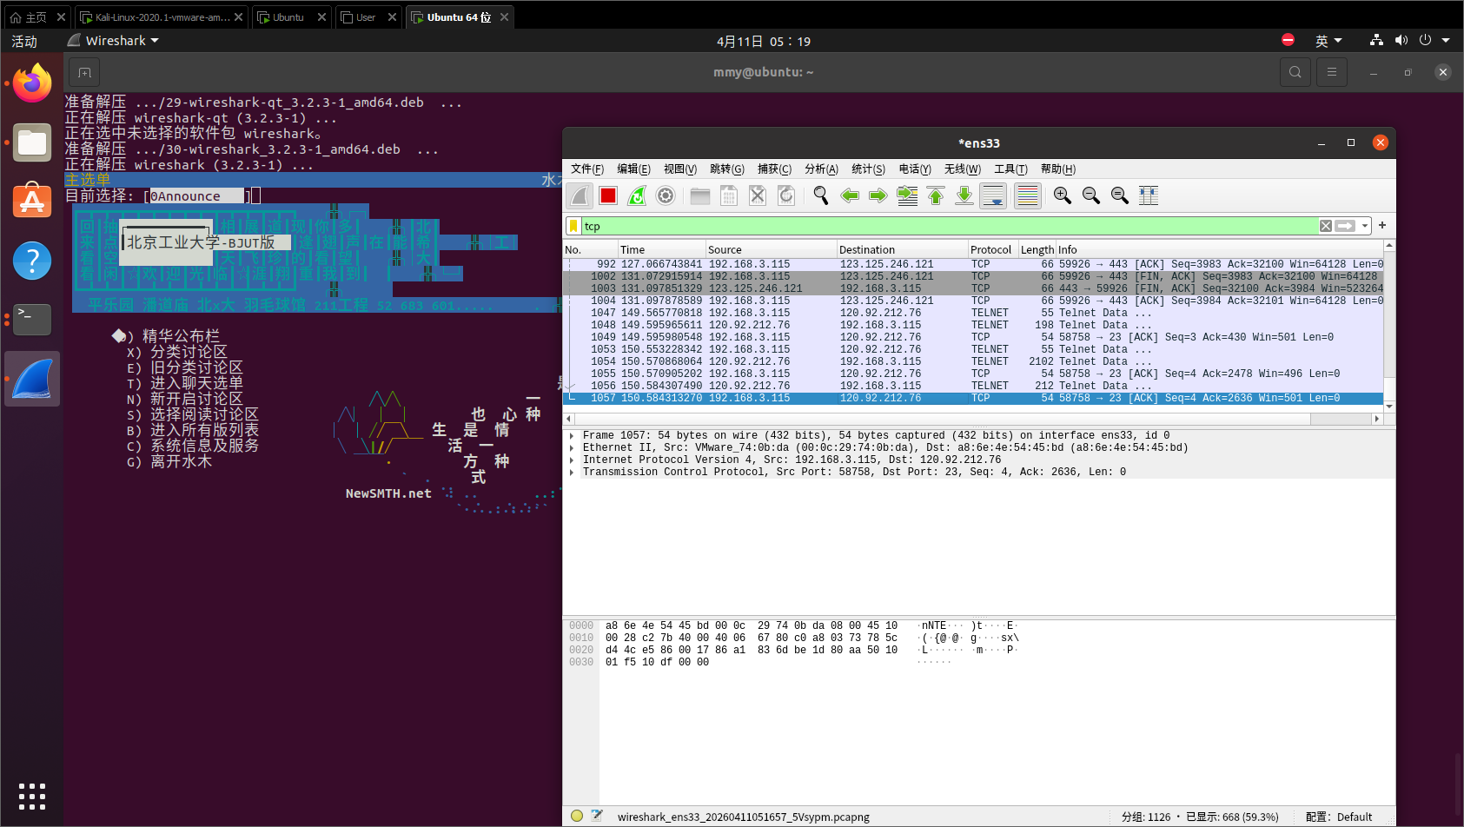Open the 跳转(G) menu
Viewport: 1464px width, 827px height.
(727, 169)
